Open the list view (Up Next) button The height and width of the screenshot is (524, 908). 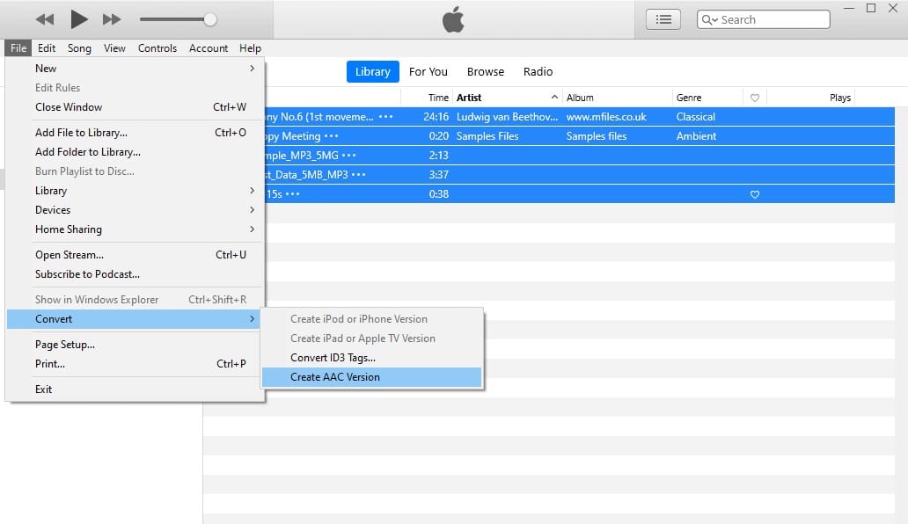663,19
